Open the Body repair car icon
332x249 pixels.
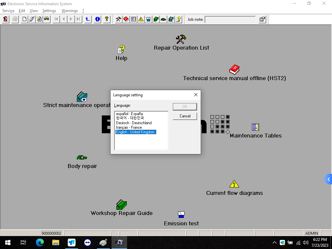pos(82,158)
